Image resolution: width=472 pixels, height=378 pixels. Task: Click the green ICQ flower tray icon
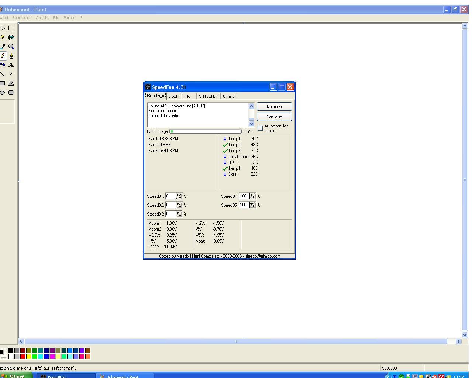point(402,377)
